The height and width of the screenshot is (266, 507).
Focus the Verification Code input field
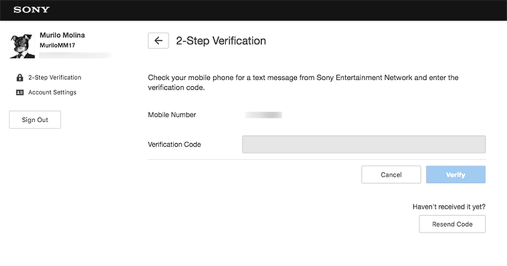364,144
